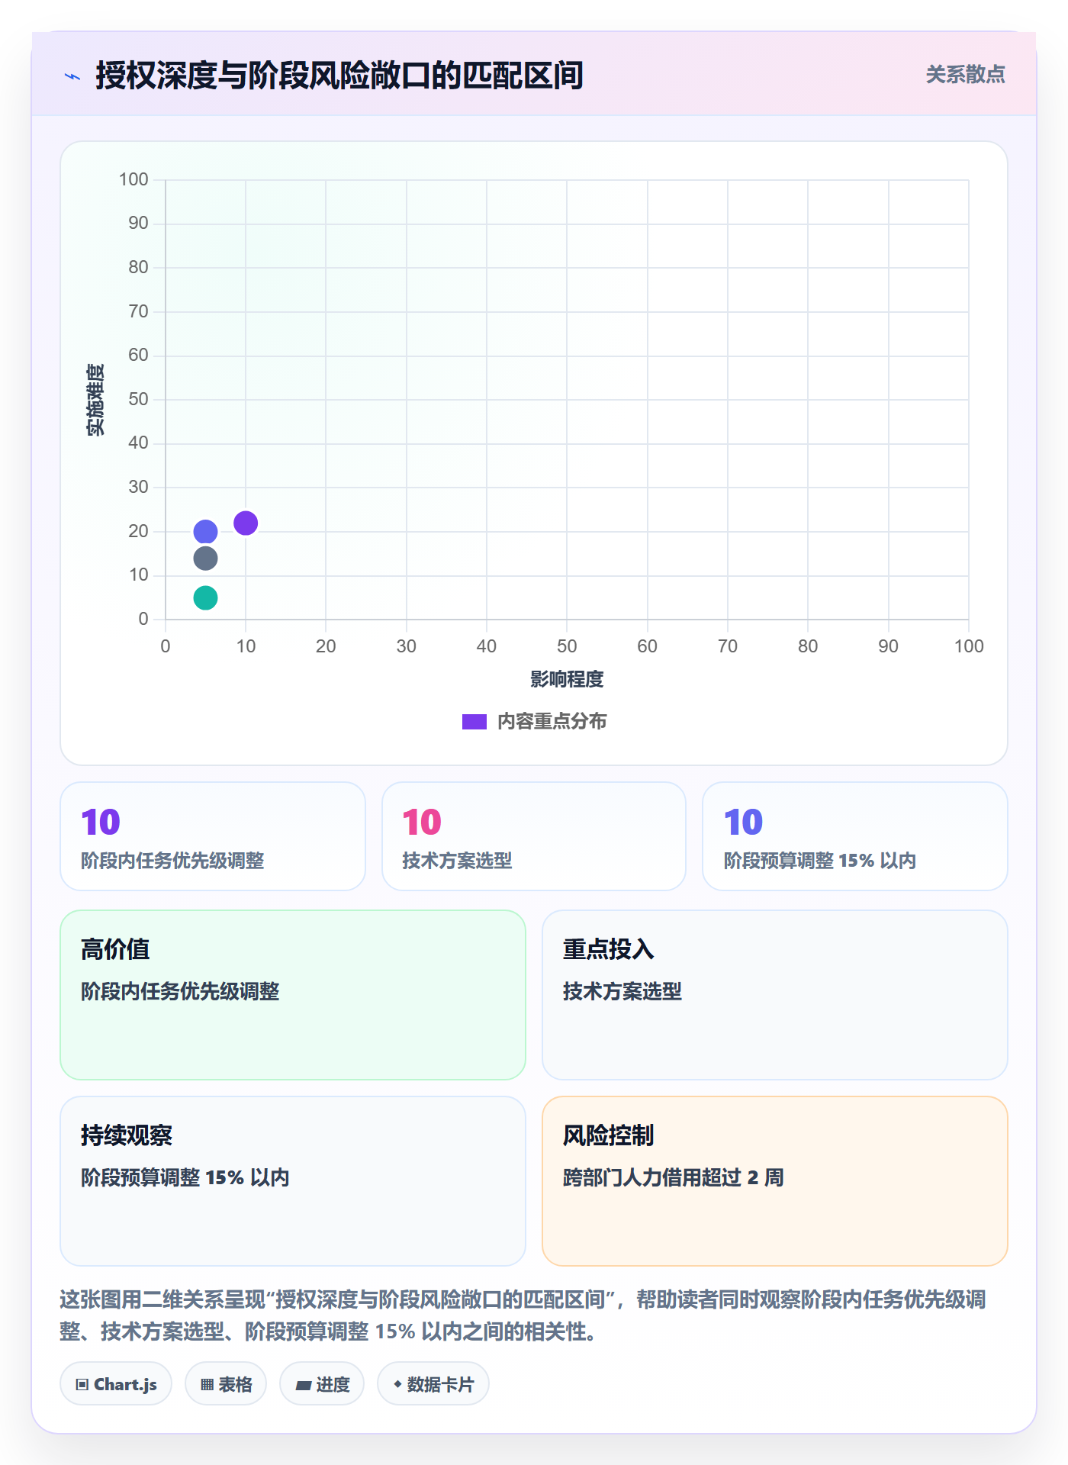The image size is (1068, 1465).
Task: Select the 重点投入 quadrant card
Action: (x=775, y=995)
